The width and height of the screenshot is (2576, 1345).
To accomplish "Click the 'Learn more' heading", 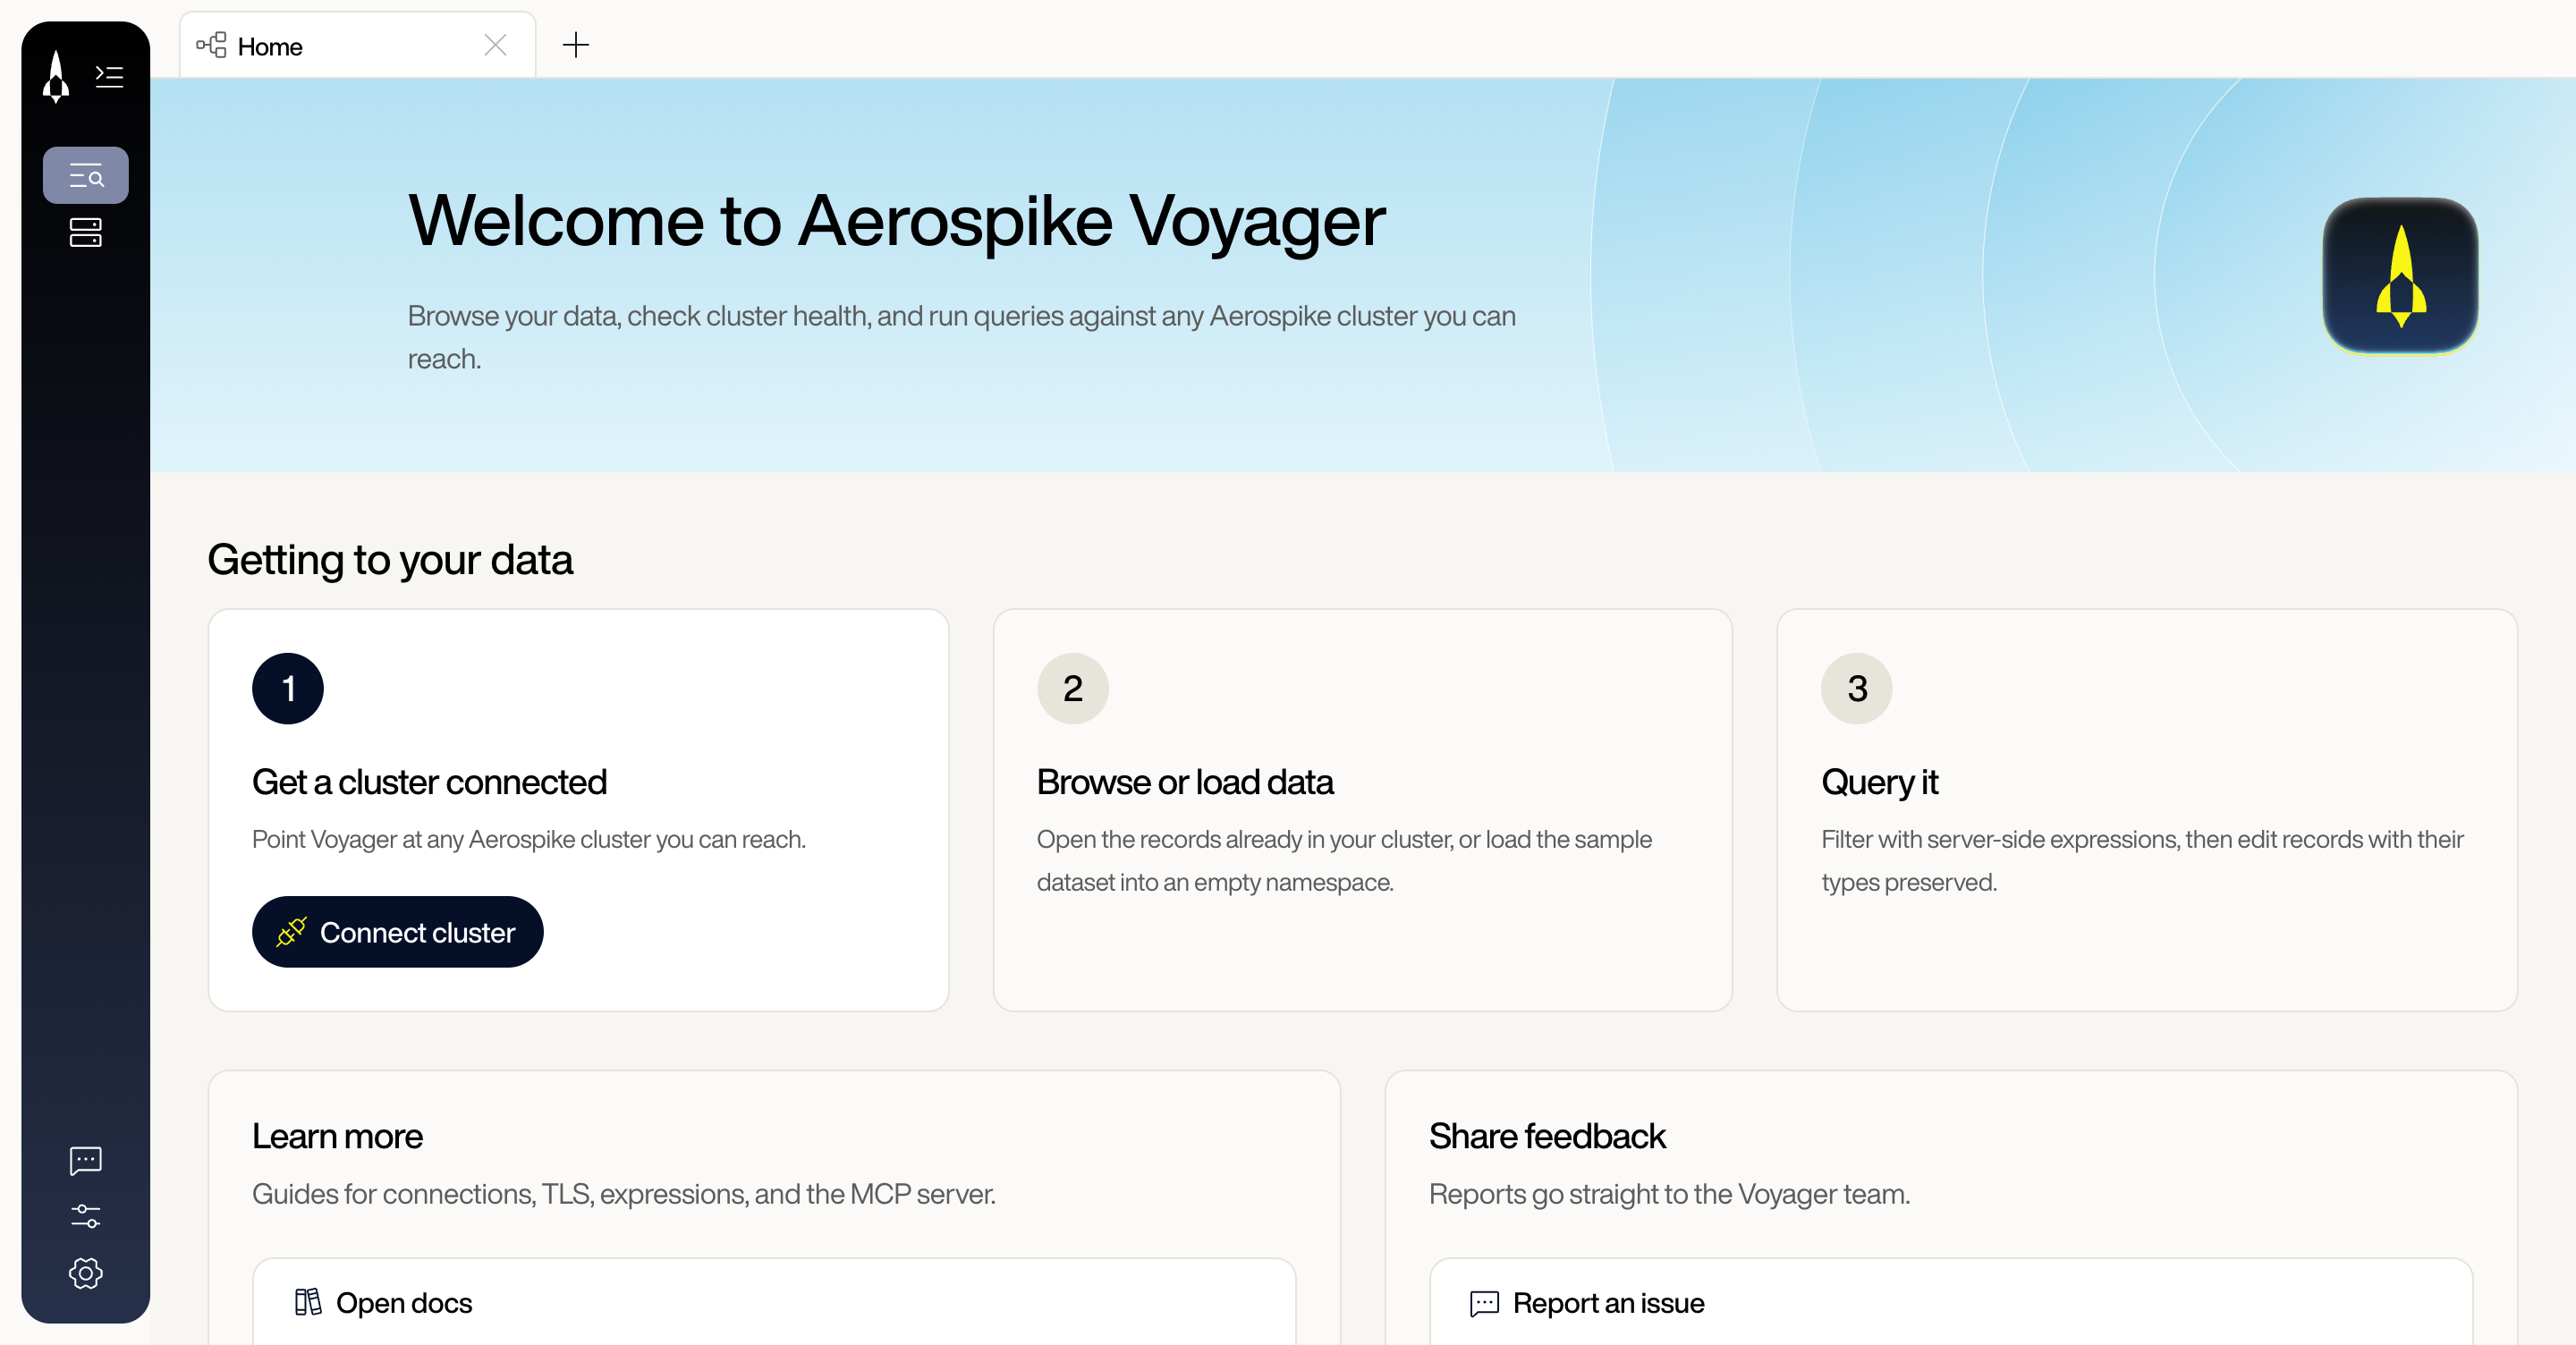I will click(337, 1136).
